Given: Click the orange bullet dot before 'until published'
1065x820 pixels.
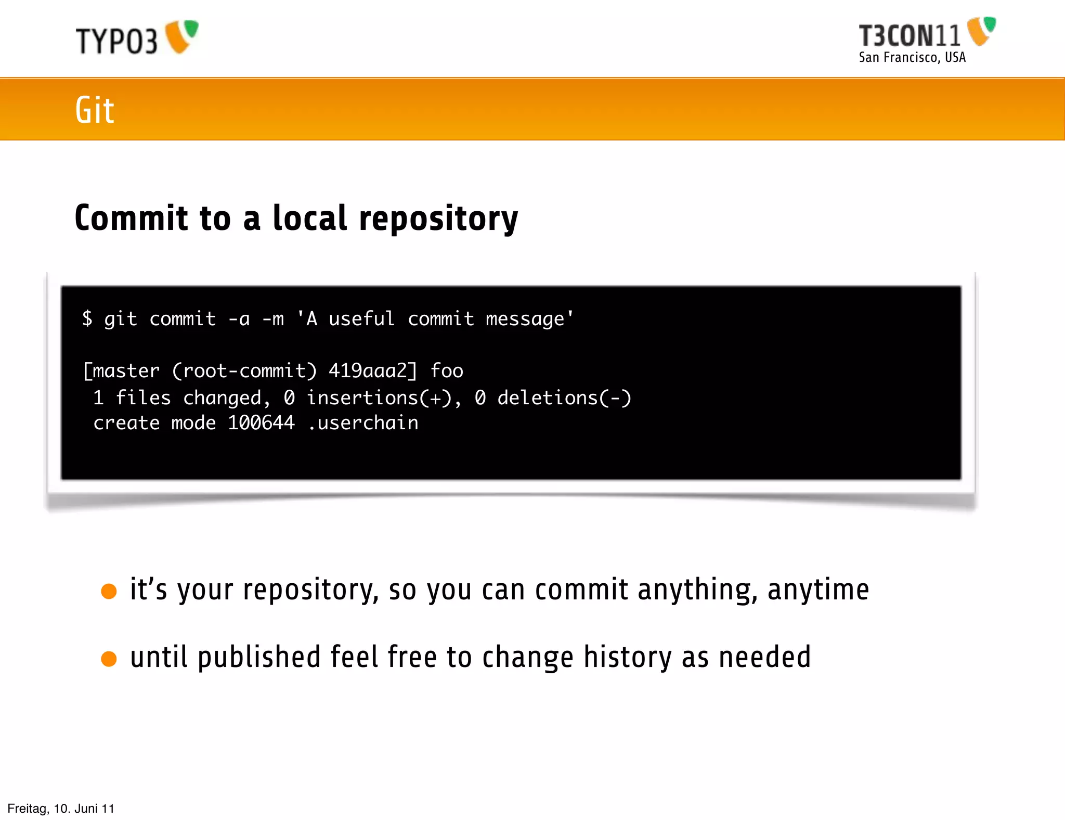Looking at the screenshot, I should click(x=109, y=659).
